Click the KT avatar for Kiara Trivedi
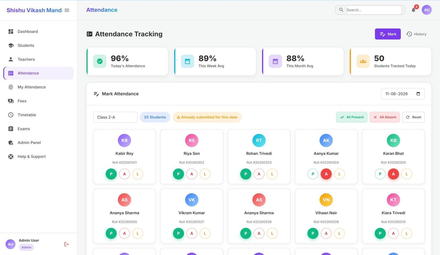This screenshot has width=440, height=255. (x=393, y=200)
